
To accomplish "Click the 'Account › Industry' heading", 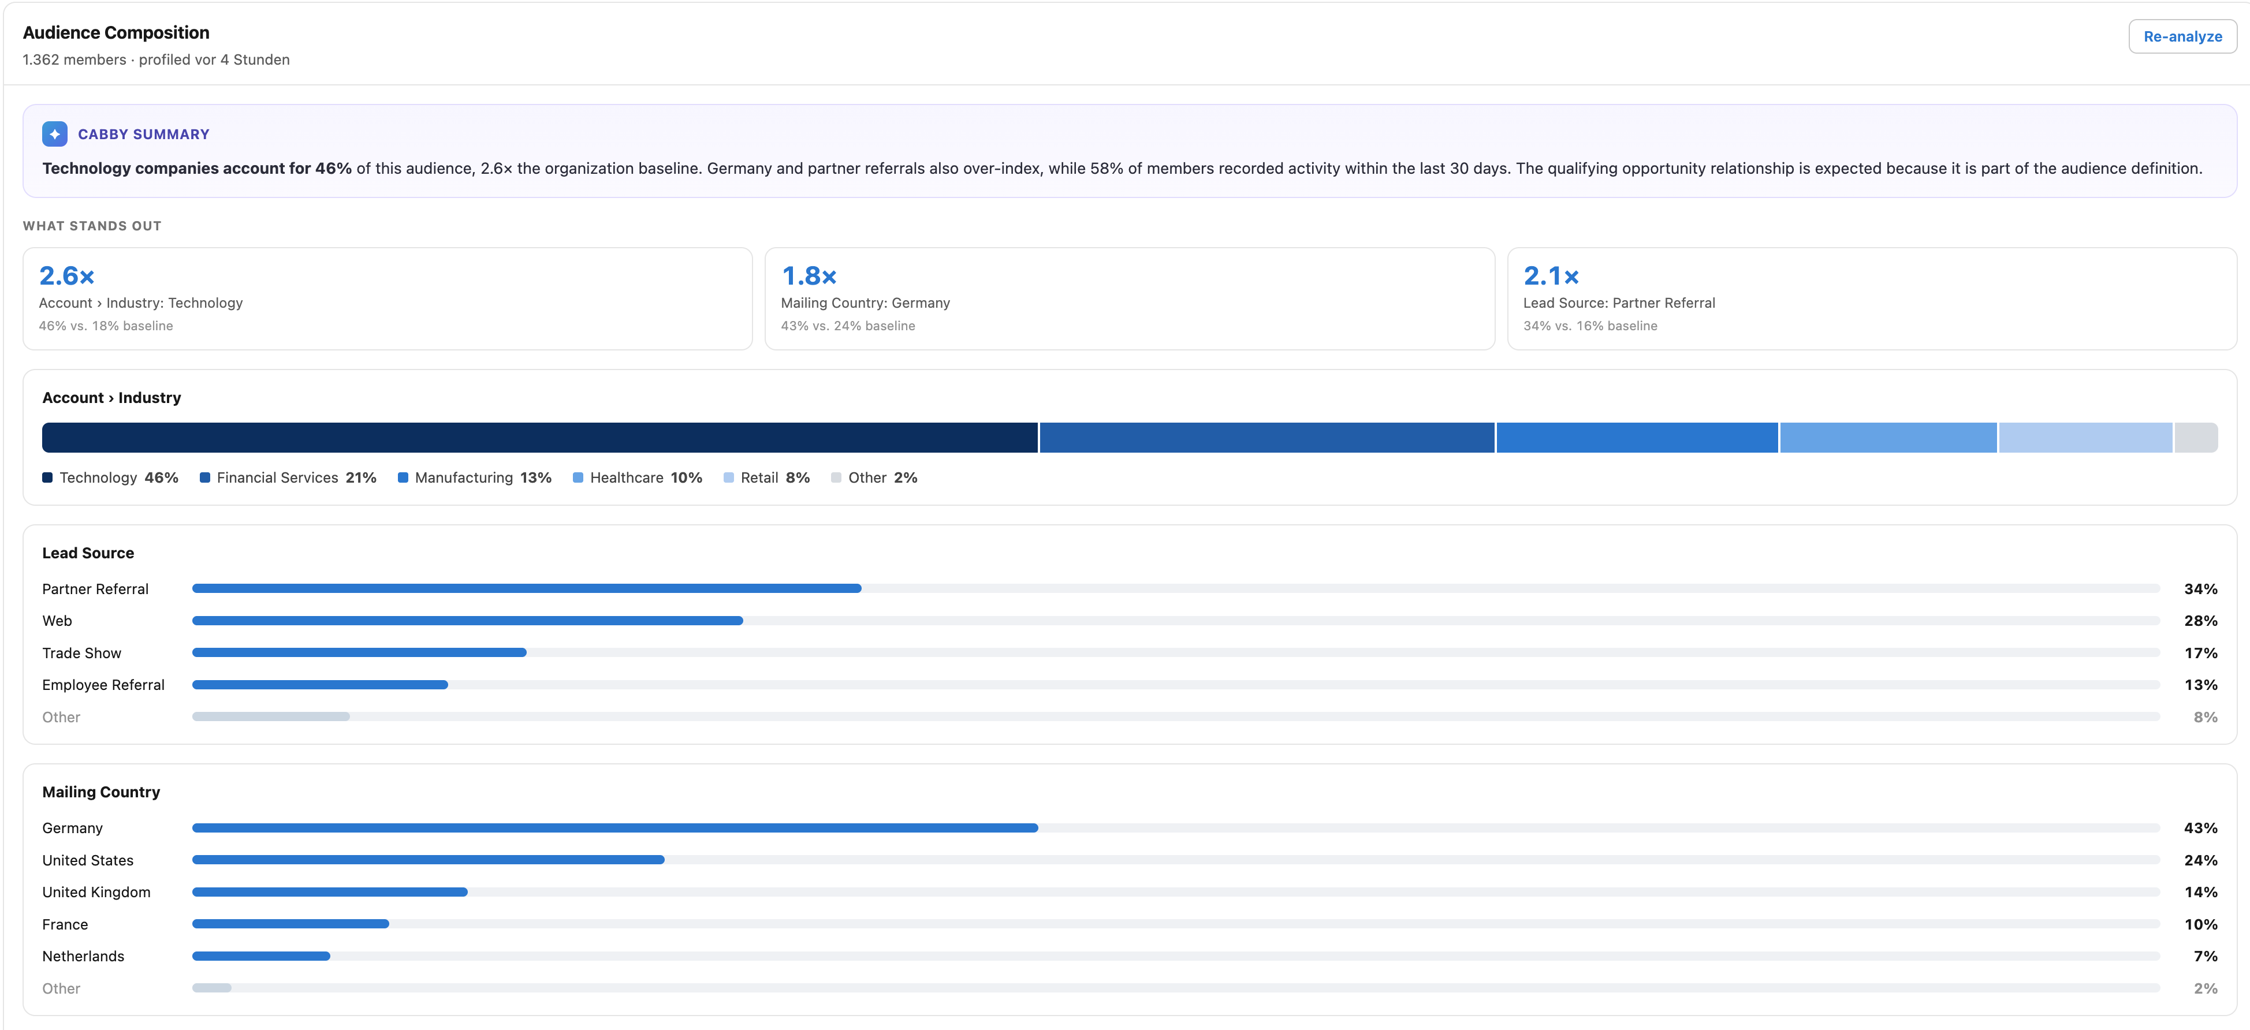I will 112,398.
